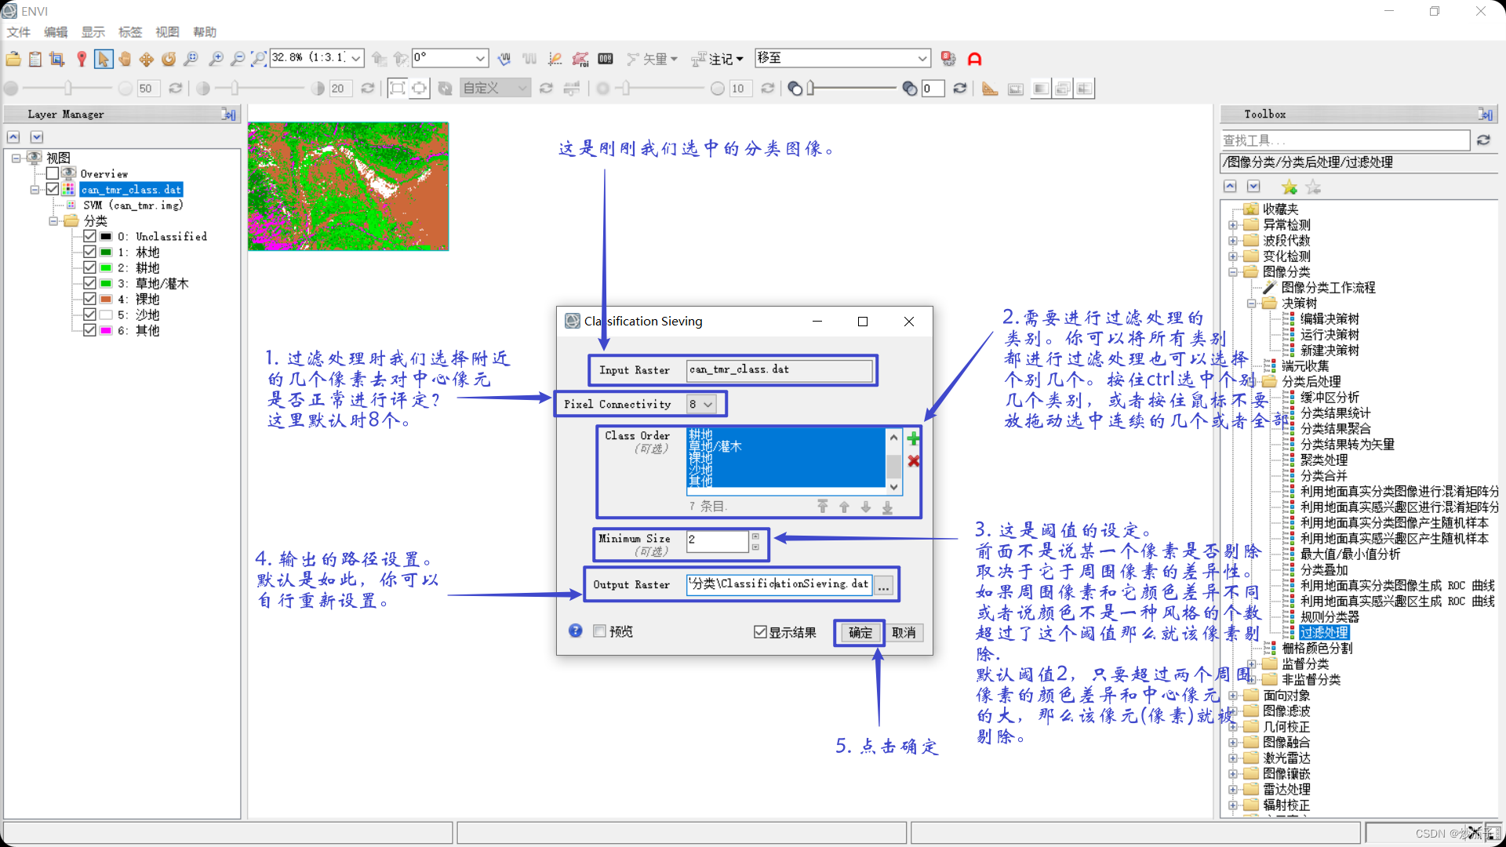Image resolution: width=1506 pixels, height=847 pixels.
Task: Click the brightness slider handle
Action: point(68,89)
